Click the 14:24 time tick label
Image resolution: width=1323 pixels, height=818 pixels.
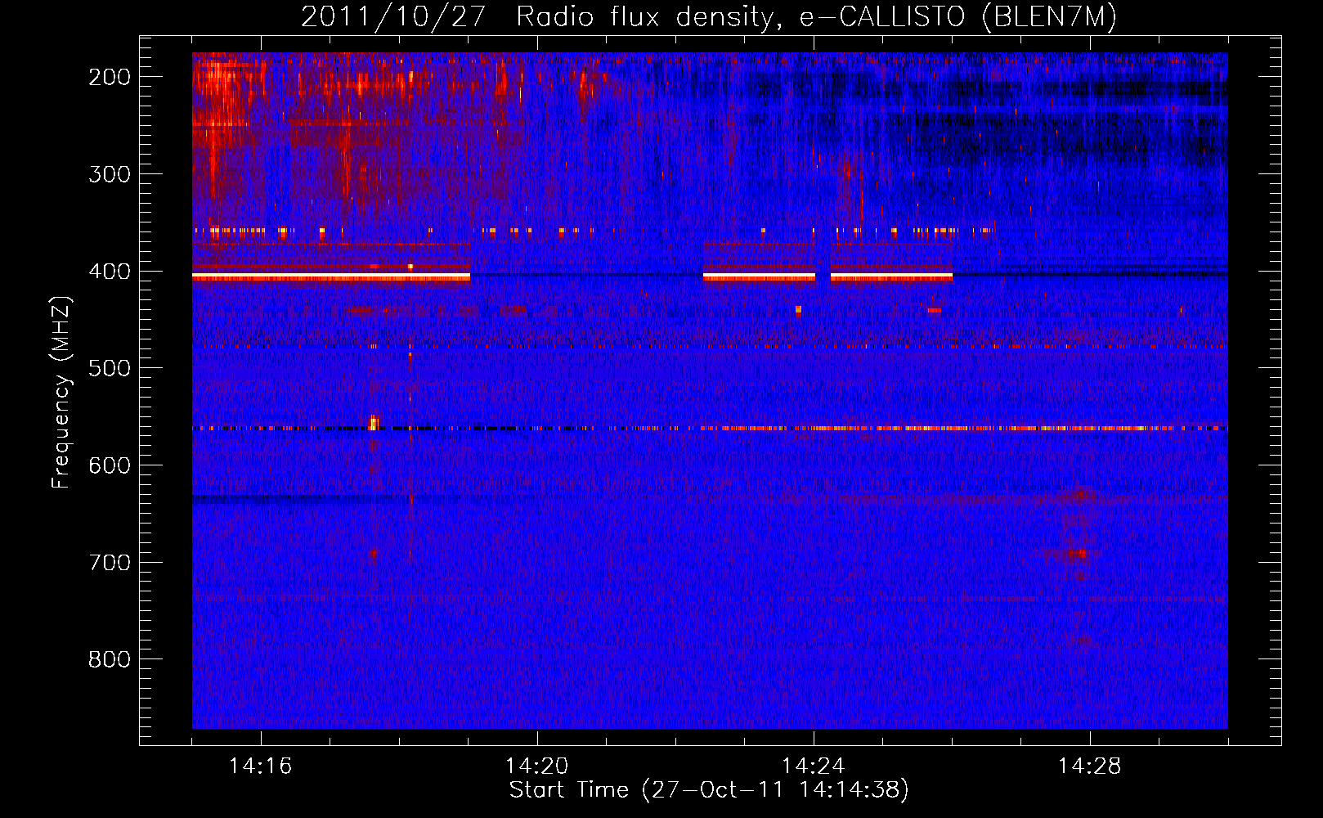pyautogui.click(x=813, y=766)
